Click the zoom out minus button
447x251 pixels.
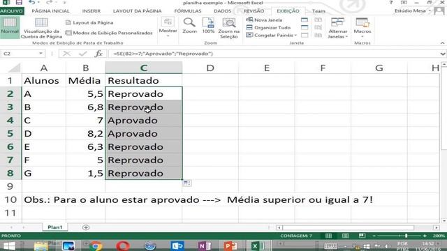click(374, 236)
